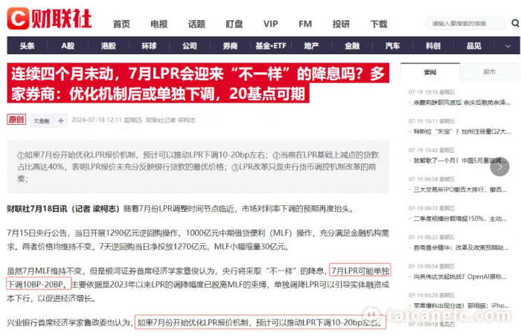Click the summary box starting ①如果7月份

[198, 167]
